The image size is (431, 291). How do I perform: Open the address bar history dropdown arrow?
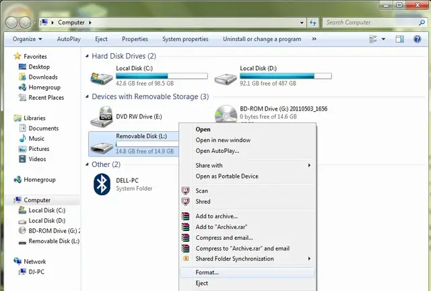pos(302,22)
